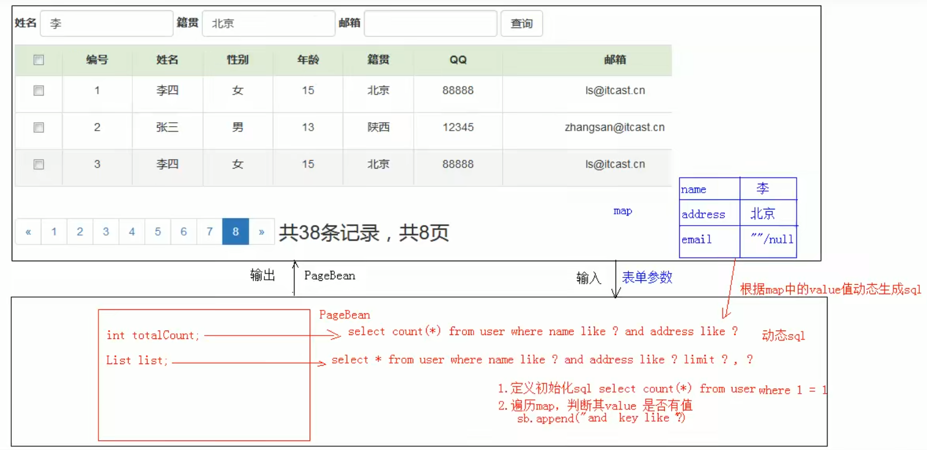Screen dimensions: 927x450
Task: Go to page 1 in pagination
Action: (54, 232)
